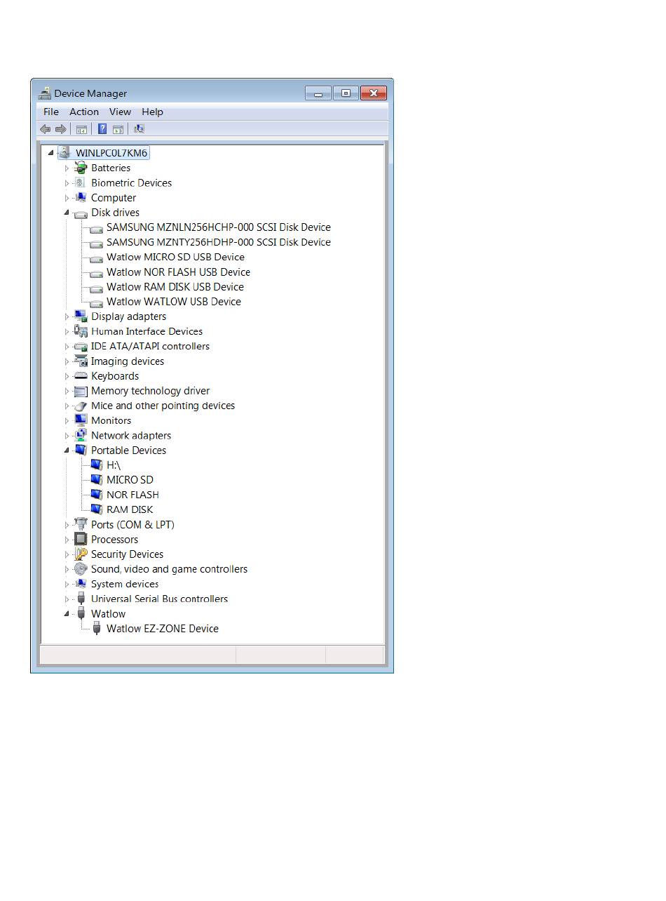The height and width of the screenshot is (901, 666).
Task: Select the H:\ portable device
Action: (x=114, y=465)
